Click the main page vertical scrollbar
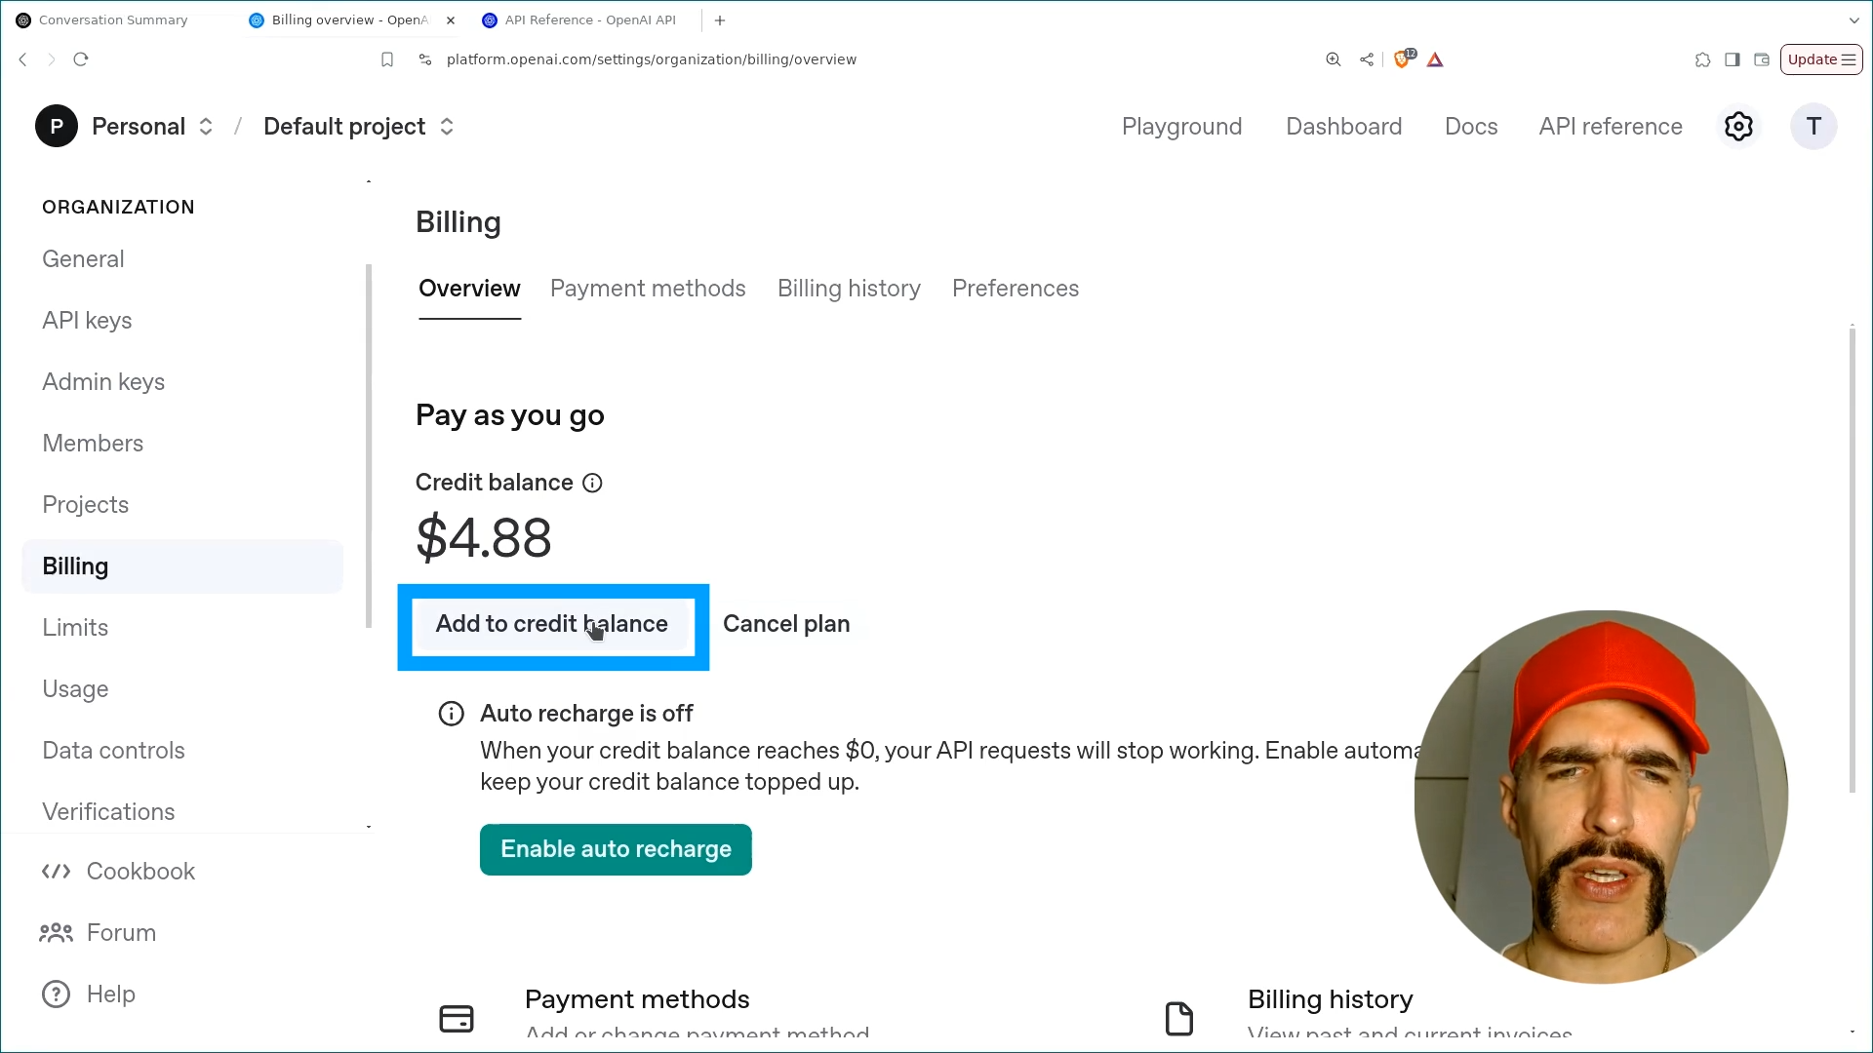 1853,561
